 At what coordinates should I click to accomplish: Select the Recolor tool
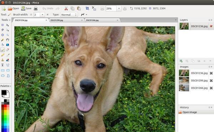7,60
